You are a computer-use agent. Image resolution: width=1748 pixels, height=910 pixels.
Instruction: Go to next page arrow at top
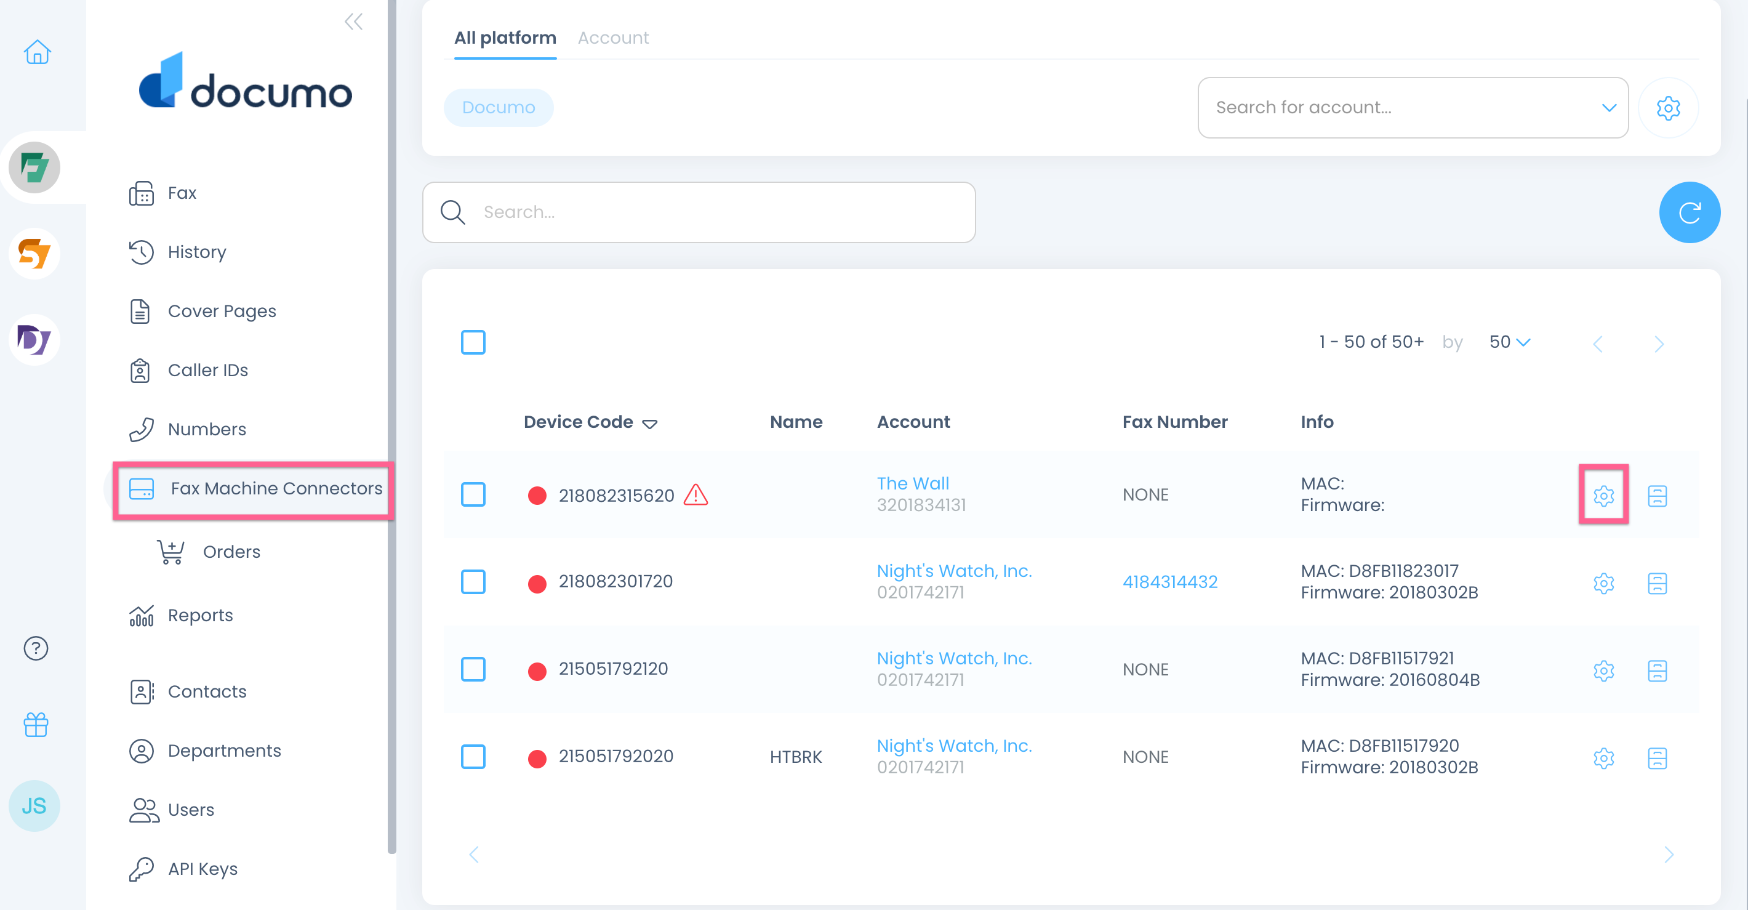1659,344
